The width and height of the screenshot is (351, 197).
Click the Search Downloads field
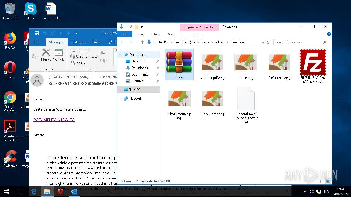tap(301, 42)
